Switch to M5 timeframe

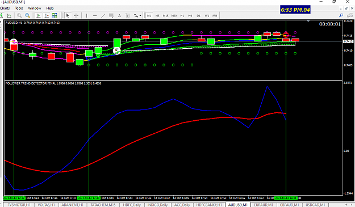click(157, 15)
